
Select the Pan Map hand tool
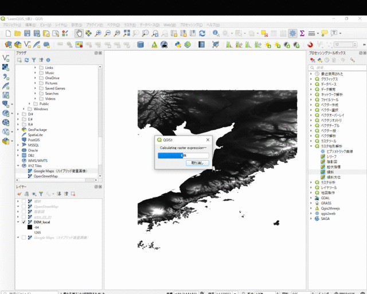[x=79, y=33]
